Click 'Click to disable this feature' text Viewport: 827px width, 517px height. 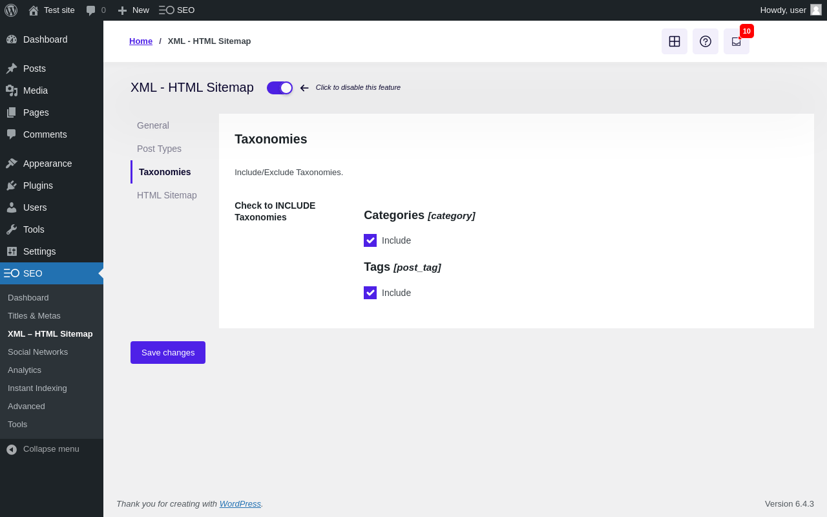358,88
